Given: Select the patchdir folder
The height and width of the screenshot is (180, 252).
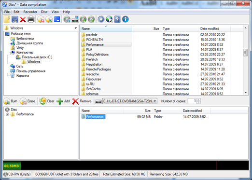Looking at the screenshot, I should coord(92,35).
